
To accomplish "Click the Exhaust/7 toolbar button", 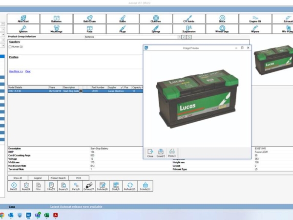I will click(x=89, y=186).
